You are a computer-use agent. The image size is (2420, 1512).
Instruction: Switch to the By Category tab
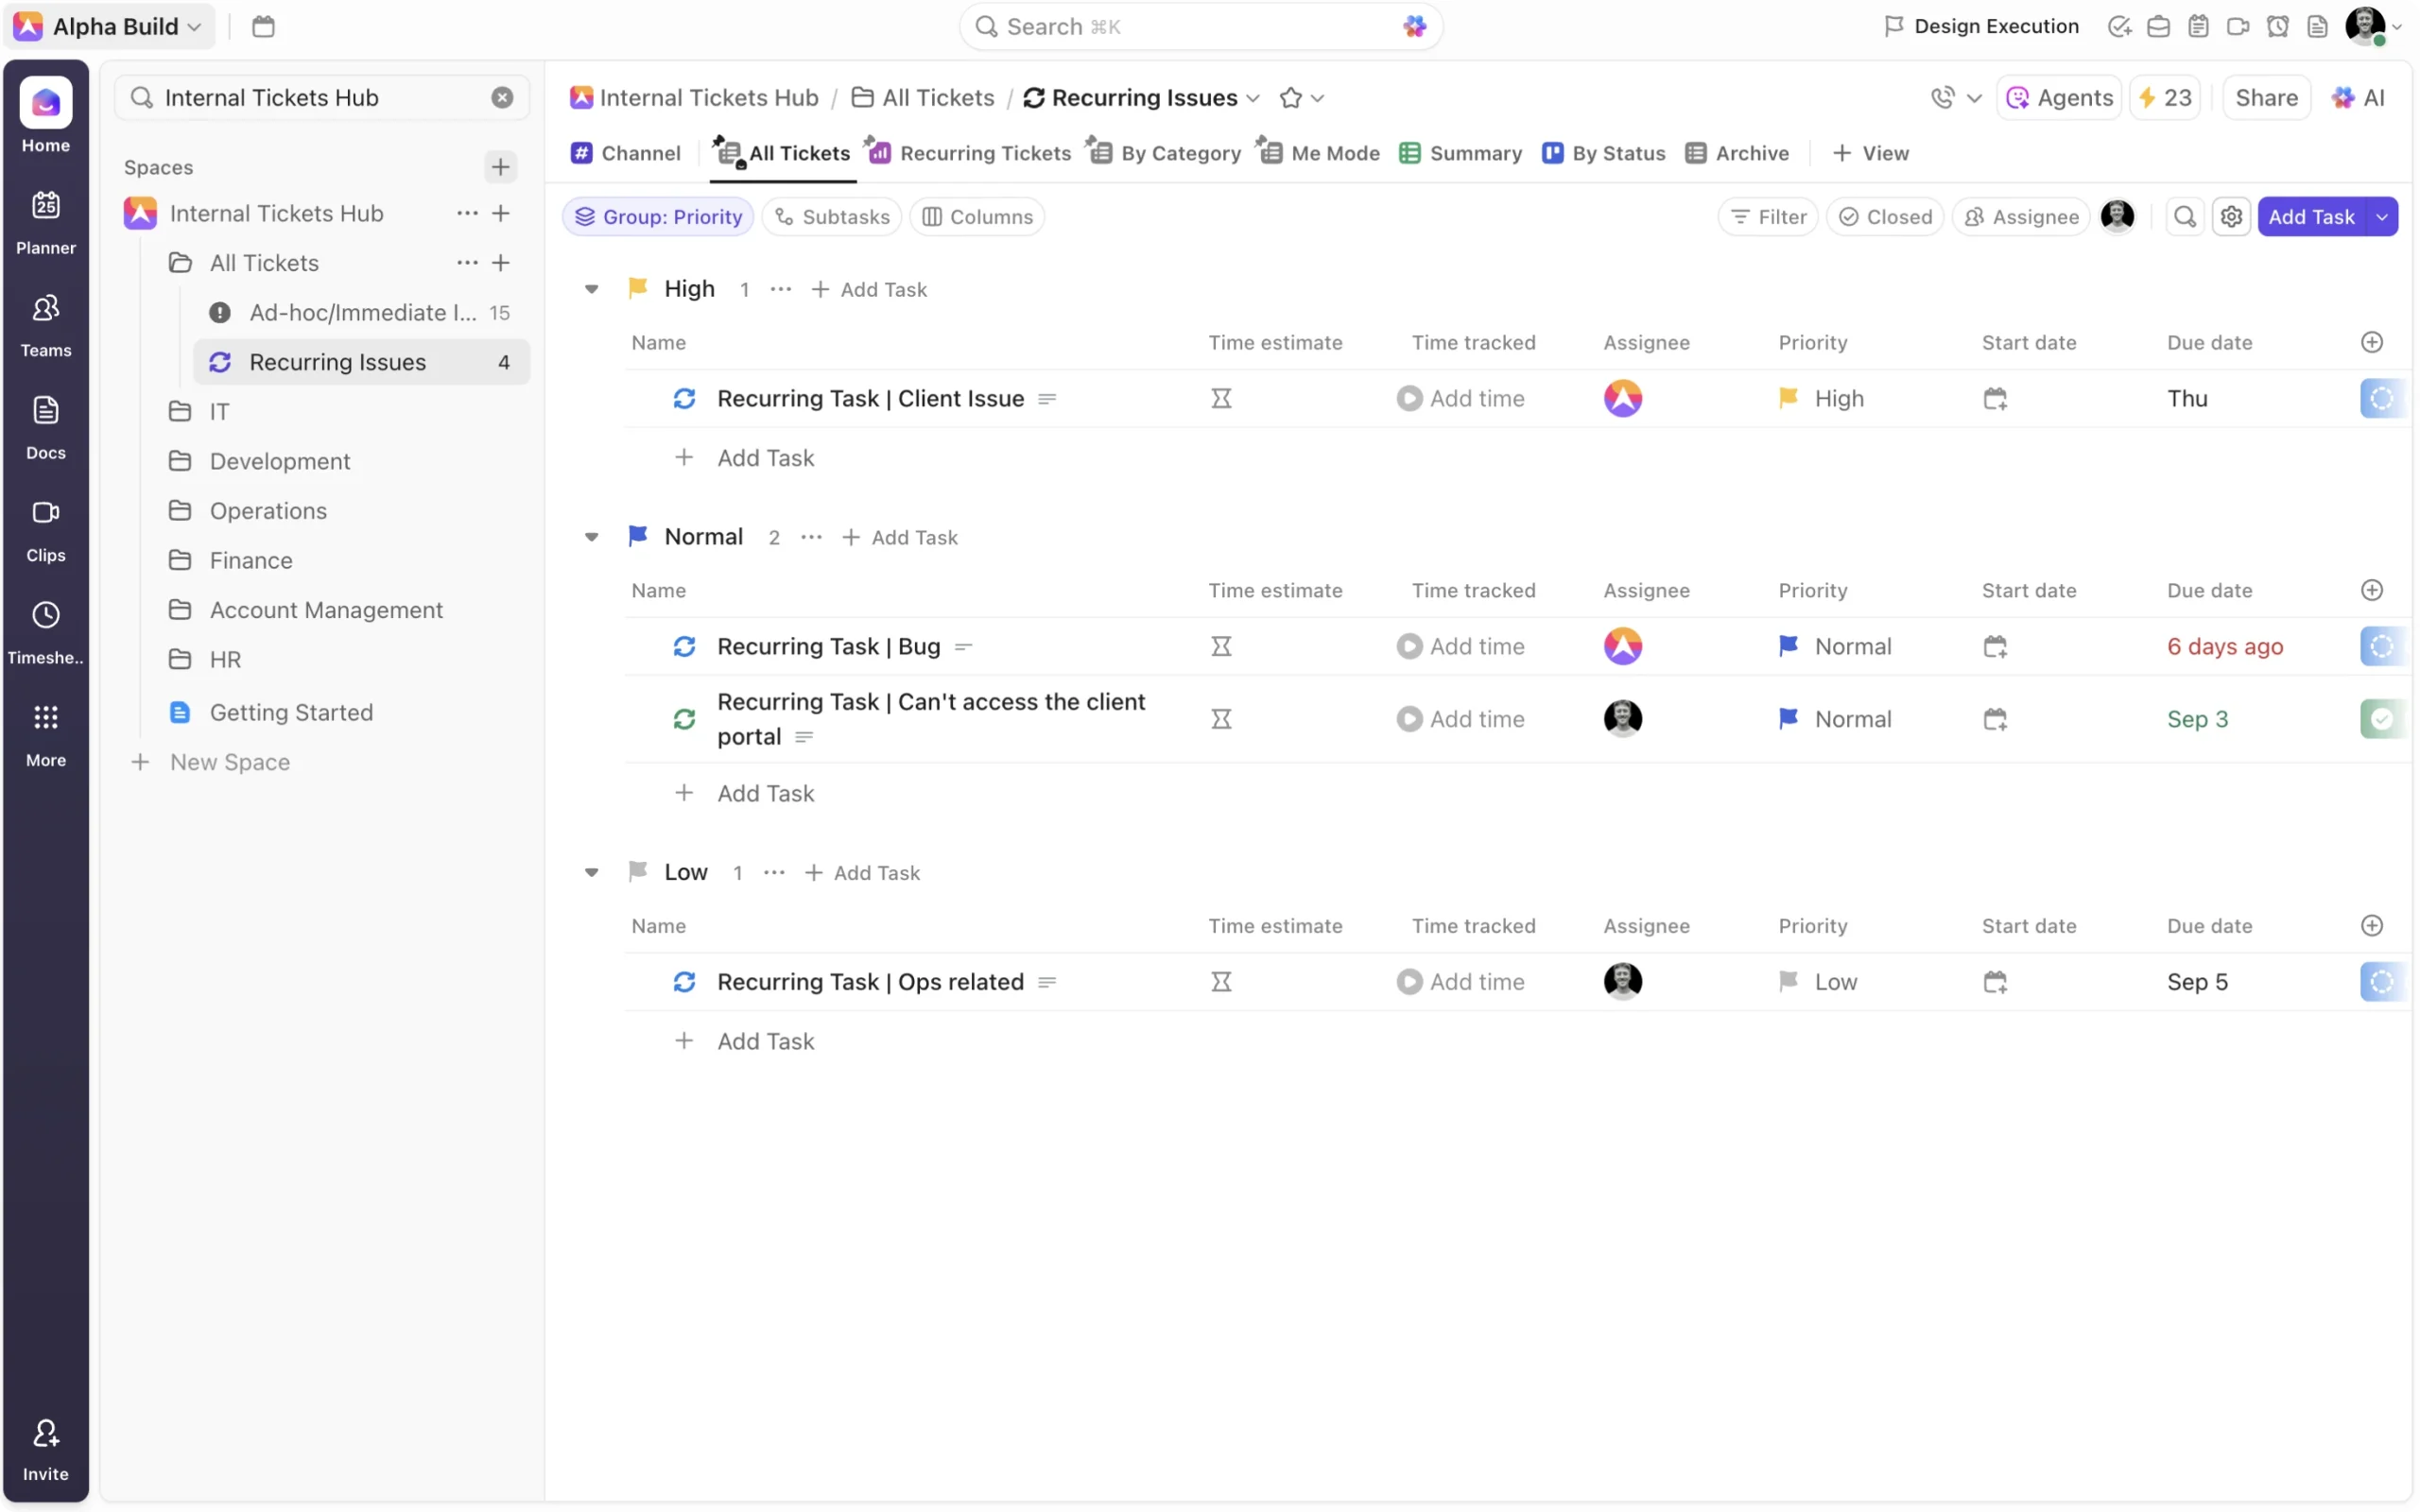1165,153
